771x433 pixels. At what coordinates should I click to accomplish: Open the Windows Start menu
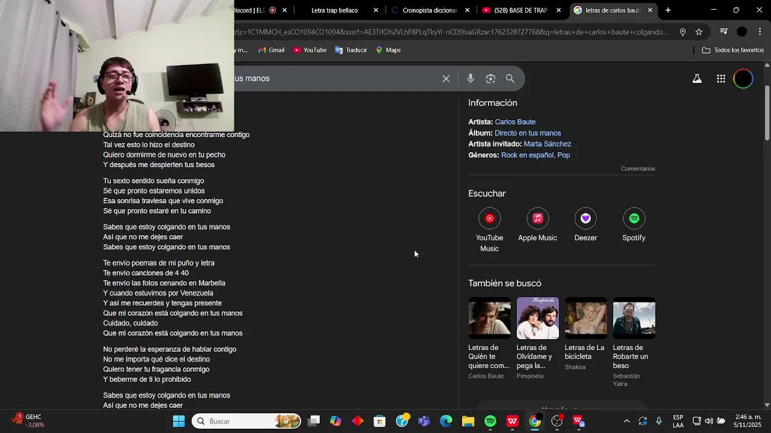[x=179, y=421]
